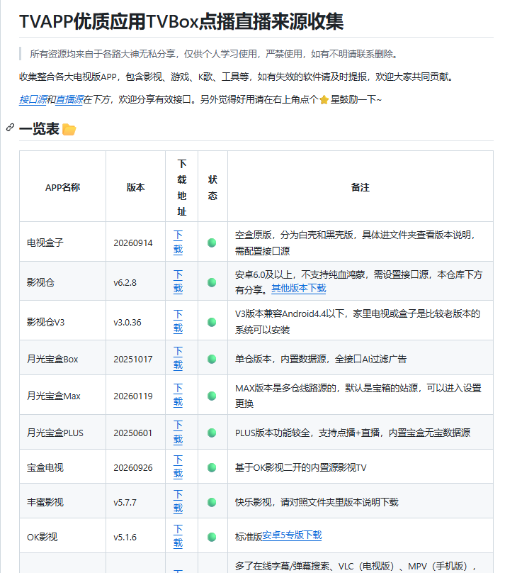Image resolution: width=505 pixels, height=573 pixels.
Task: Click the version value 20260914
Action: pos(133,243)
